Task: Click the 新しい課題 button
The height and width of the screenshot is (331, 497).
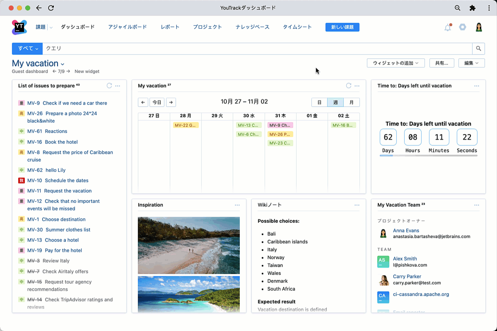Action: (x=342, y=27)
